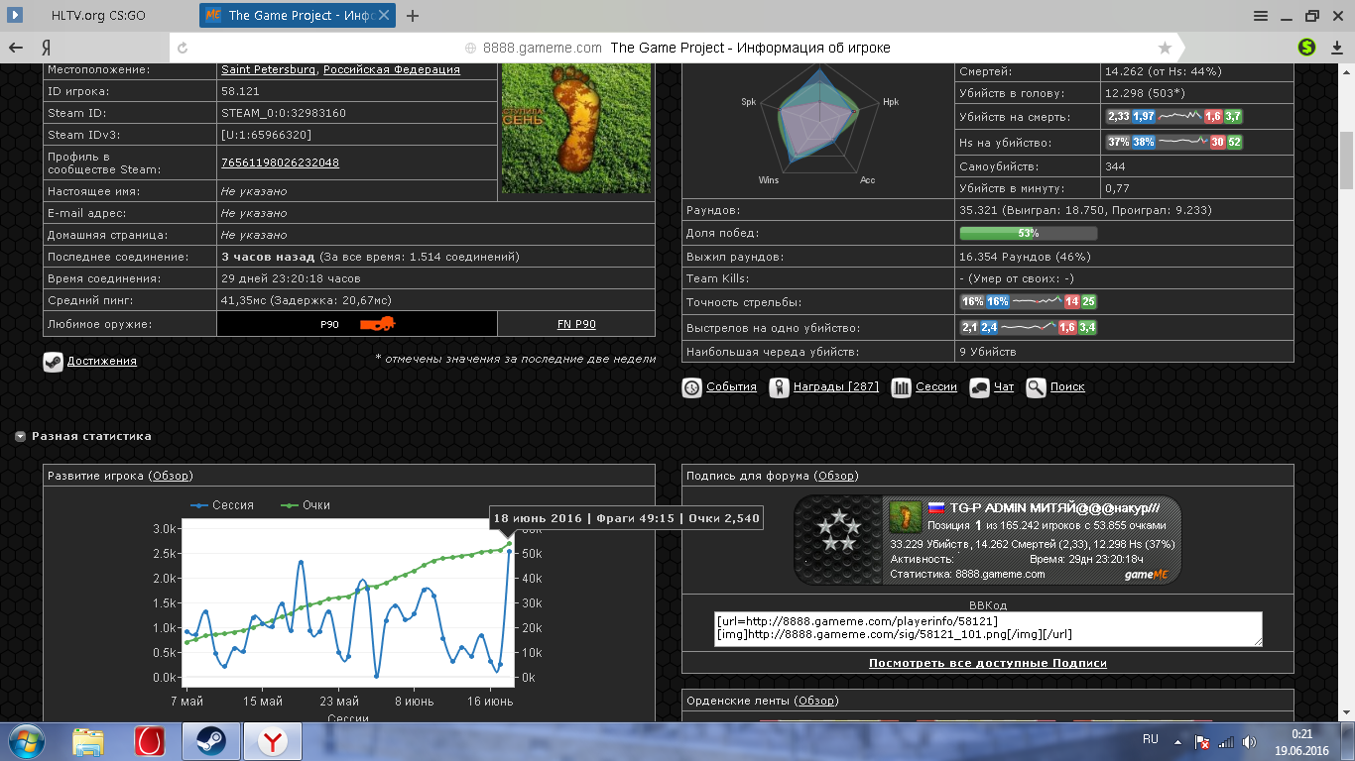Screen dimensions: 1355x761
Task: Click the Windows Start orb
Action: pos(27,741)
